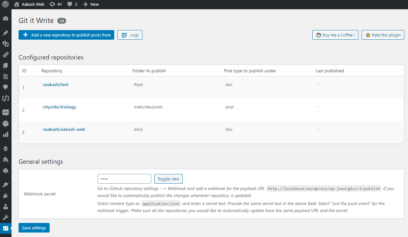The height and width of the screenshot is (237, 408).
Task: Open the stacked-bars icon below Analytics
Action: 5,148
